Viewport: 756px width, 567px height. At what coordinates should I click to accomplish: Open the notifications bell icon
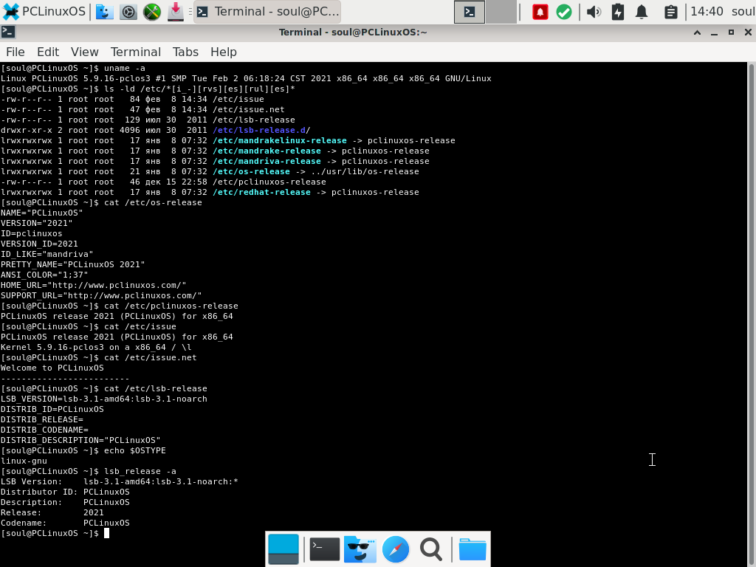[x=642, y=12]
